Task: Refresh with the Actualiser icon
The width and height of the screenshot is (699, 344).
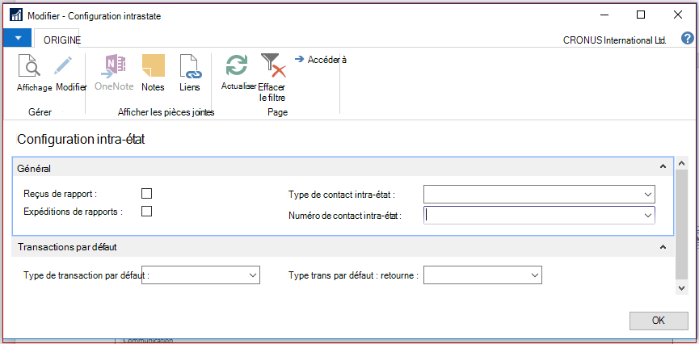Action: point(237,65)
